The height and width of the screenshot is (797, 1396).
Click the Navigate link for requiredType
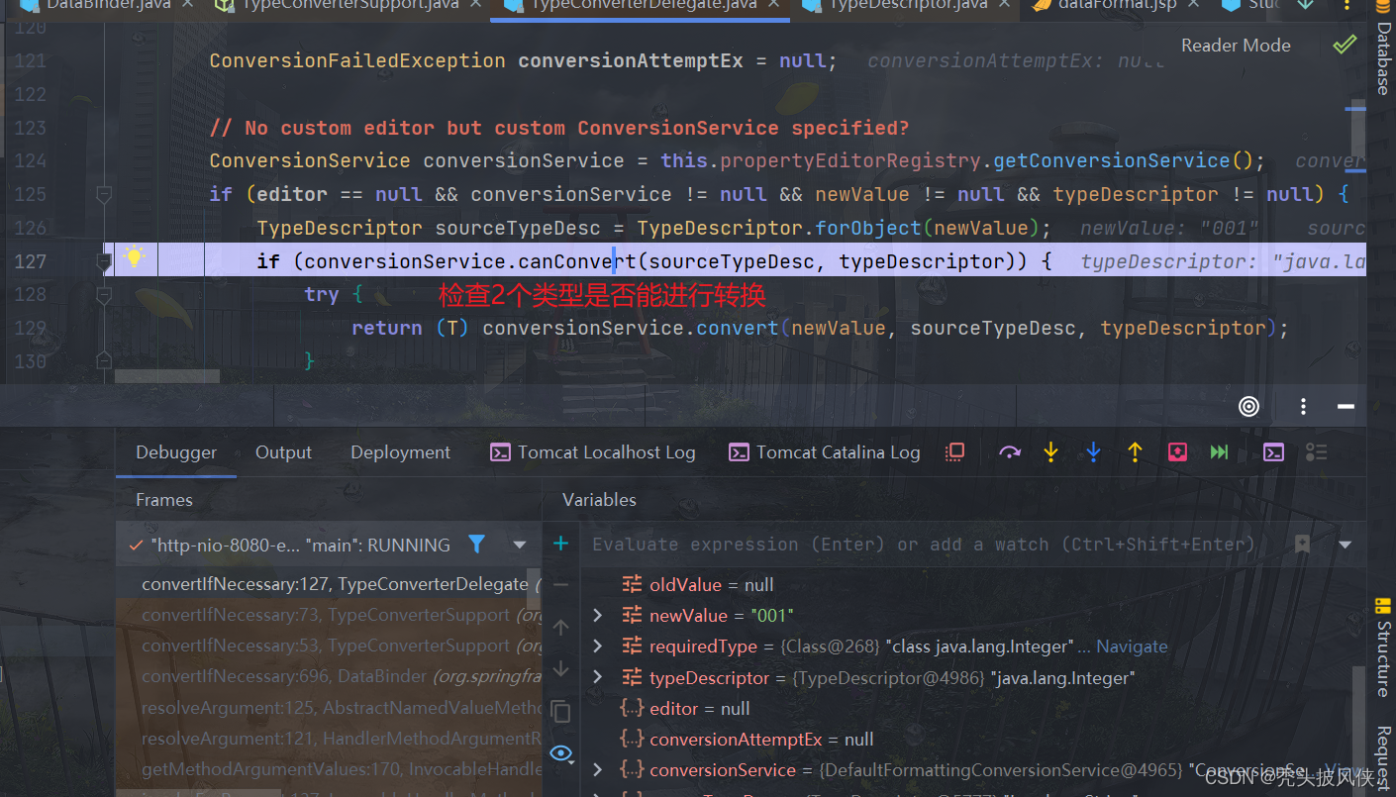pyautogui.click(x=1132, y=647)
